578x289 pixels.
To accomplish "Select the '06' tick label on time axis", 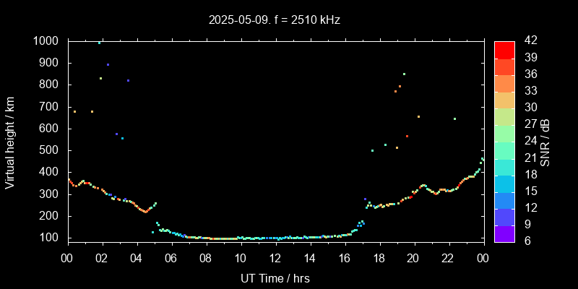I will point(171,257).
